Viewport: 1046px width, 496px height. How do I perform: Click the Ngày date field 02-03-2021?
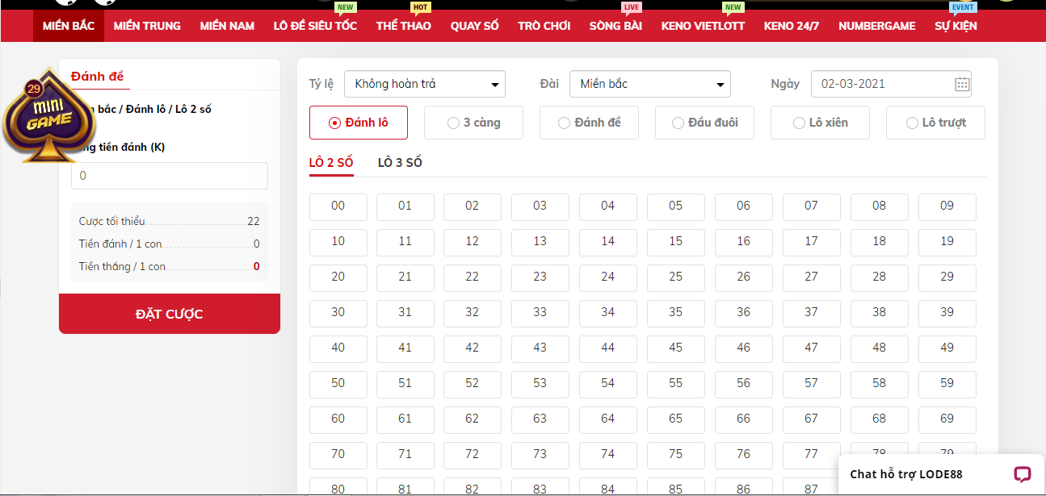pos(880,84)
